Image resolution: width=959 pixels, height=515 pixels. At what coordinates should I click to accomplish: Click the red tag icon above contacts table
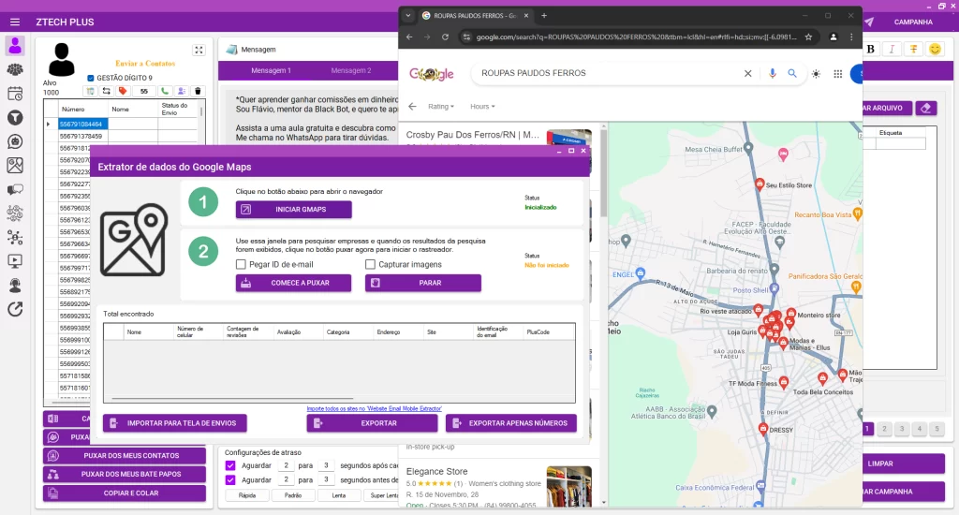pyautogui.click(x=123, y=91)
